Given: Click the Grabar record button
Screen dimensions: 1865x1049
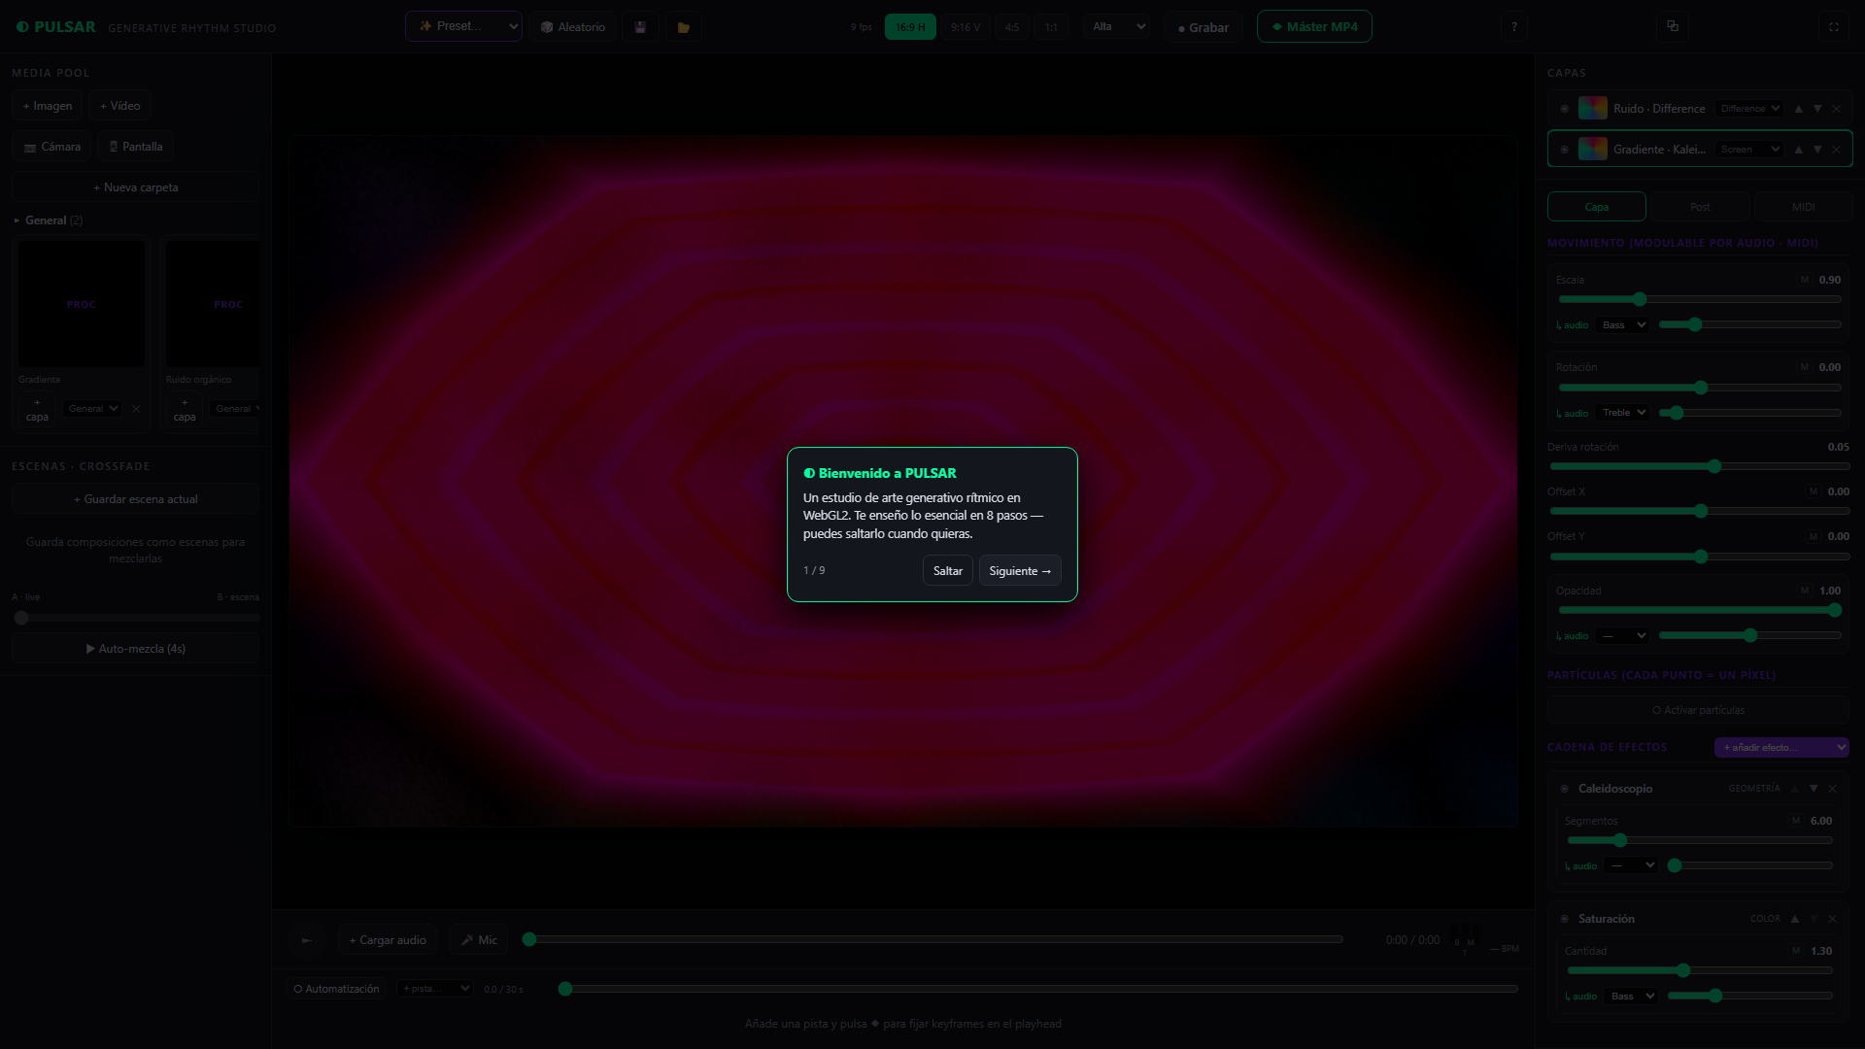Looking at the screenshot, I should (1203, 27).
